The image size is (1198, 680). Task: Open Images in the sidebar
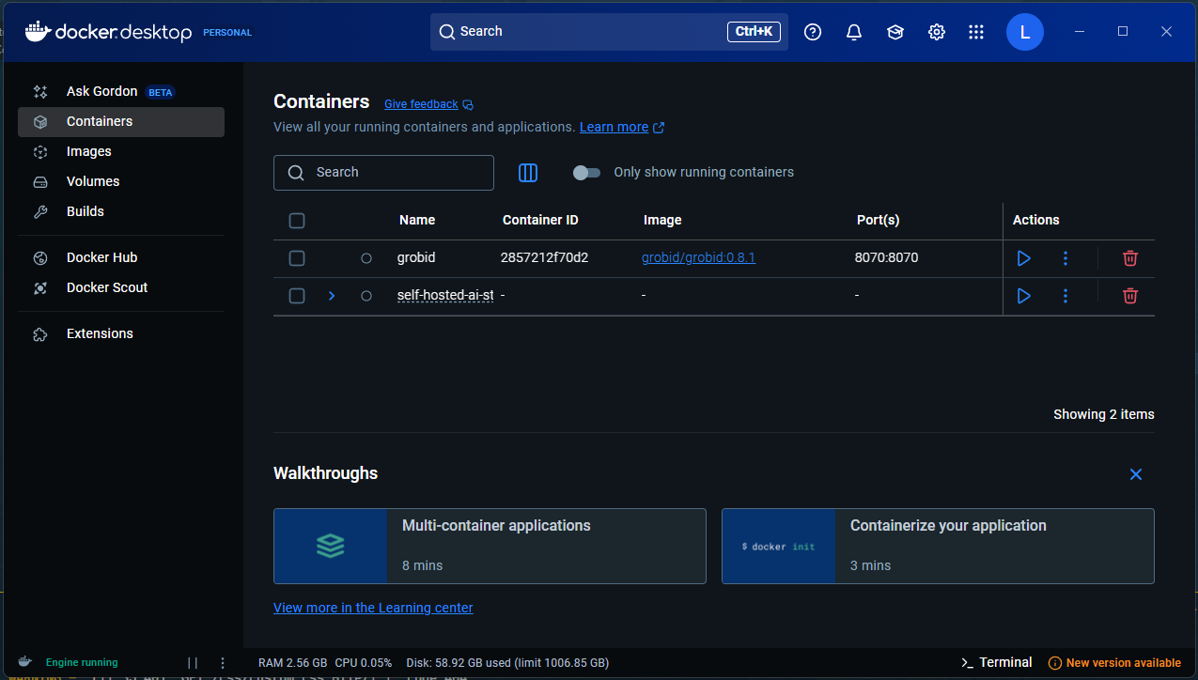(x=121, y=151)
